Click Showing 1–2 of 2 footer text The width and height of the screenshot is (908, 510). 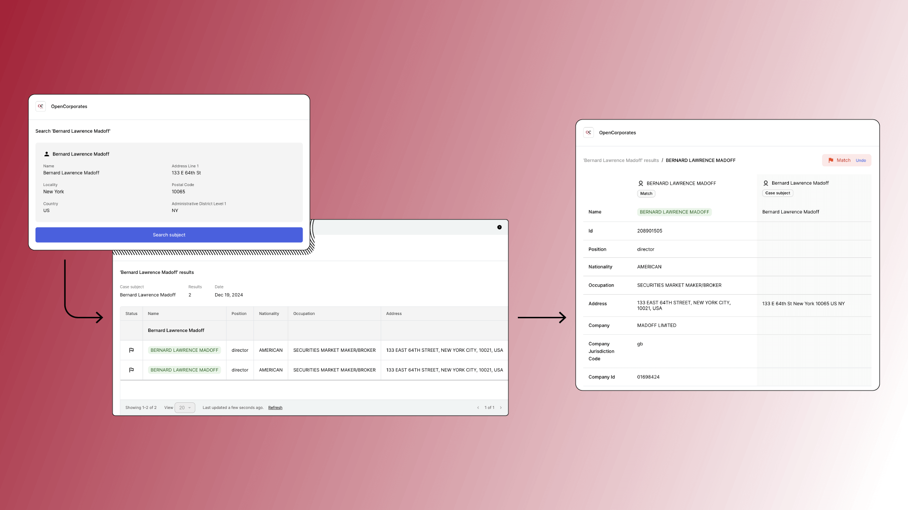[x=141, y=408]
